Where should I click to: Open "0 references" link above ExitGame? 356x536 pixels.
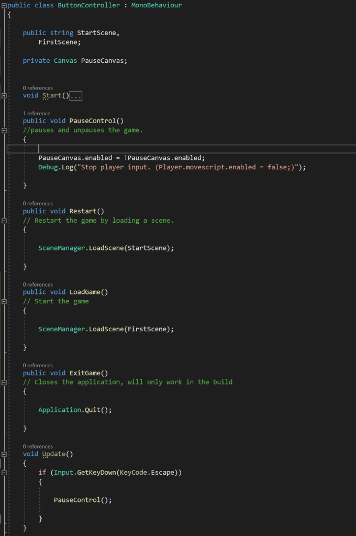pyautogui.click(x=38, y=365)
